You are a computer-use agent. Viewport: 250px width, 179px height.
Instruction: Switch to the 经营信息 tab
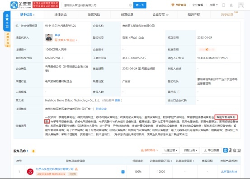pyautogui.click(x=127, y=14)
